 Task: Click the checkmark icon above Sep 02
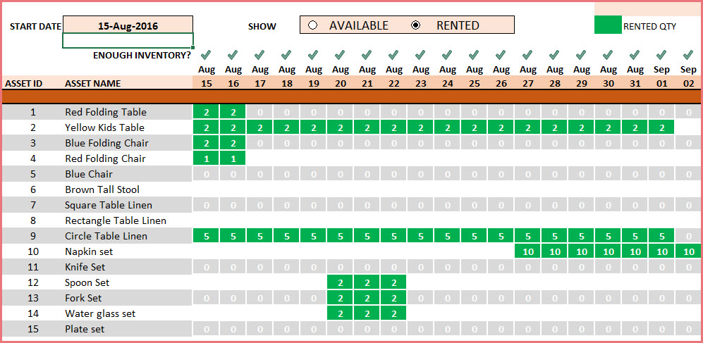tap(688, 54)
